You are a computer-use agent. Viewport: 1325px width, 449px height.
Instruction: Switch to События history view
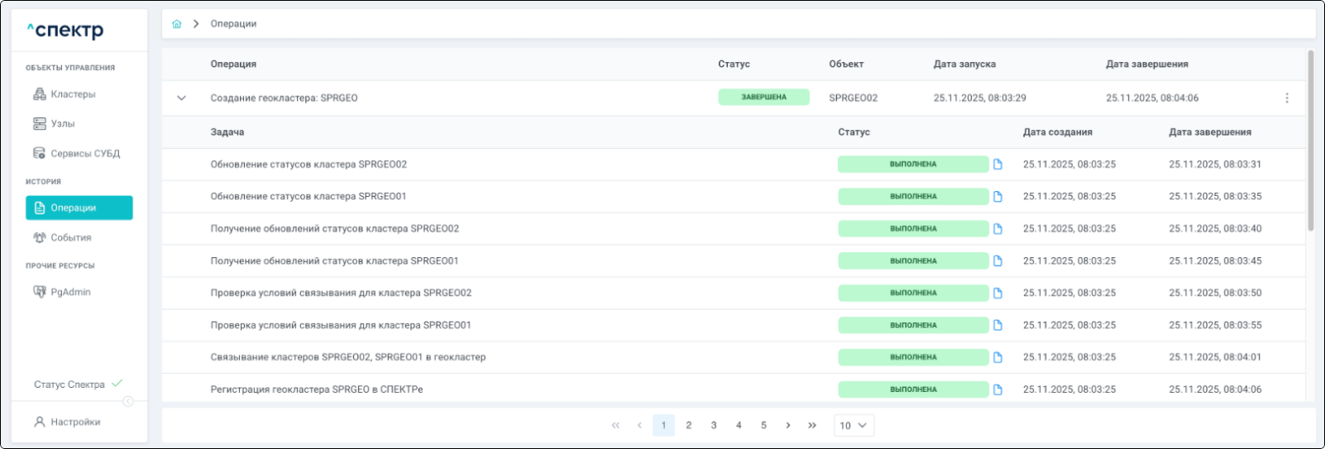tap(70, 238)
